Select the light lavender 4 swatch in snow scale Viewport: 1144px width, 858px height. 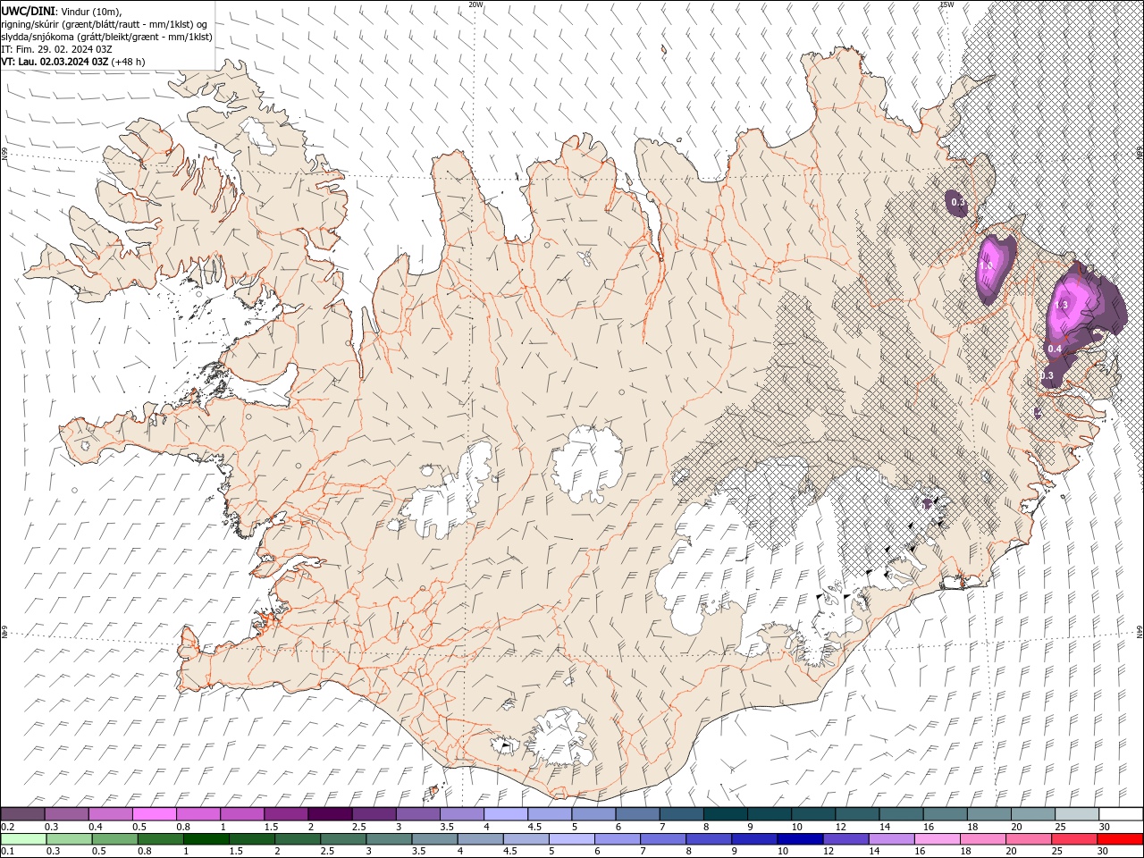point(506,813)
